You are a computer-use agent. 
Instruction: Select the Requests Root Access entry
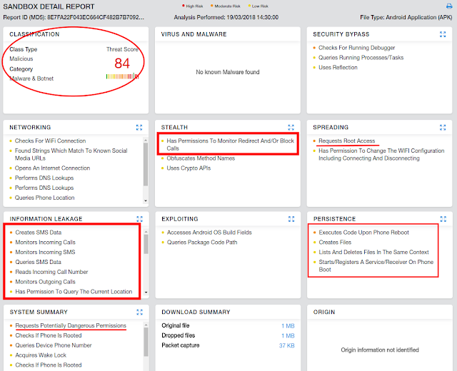click(x=346, y=141)
